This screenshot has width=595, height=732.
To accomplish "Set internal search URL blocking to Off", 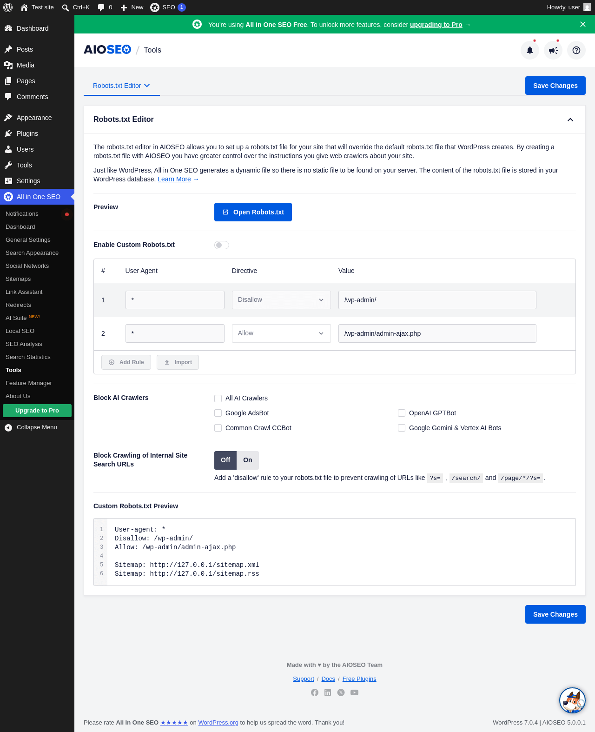I will point(225,460).
